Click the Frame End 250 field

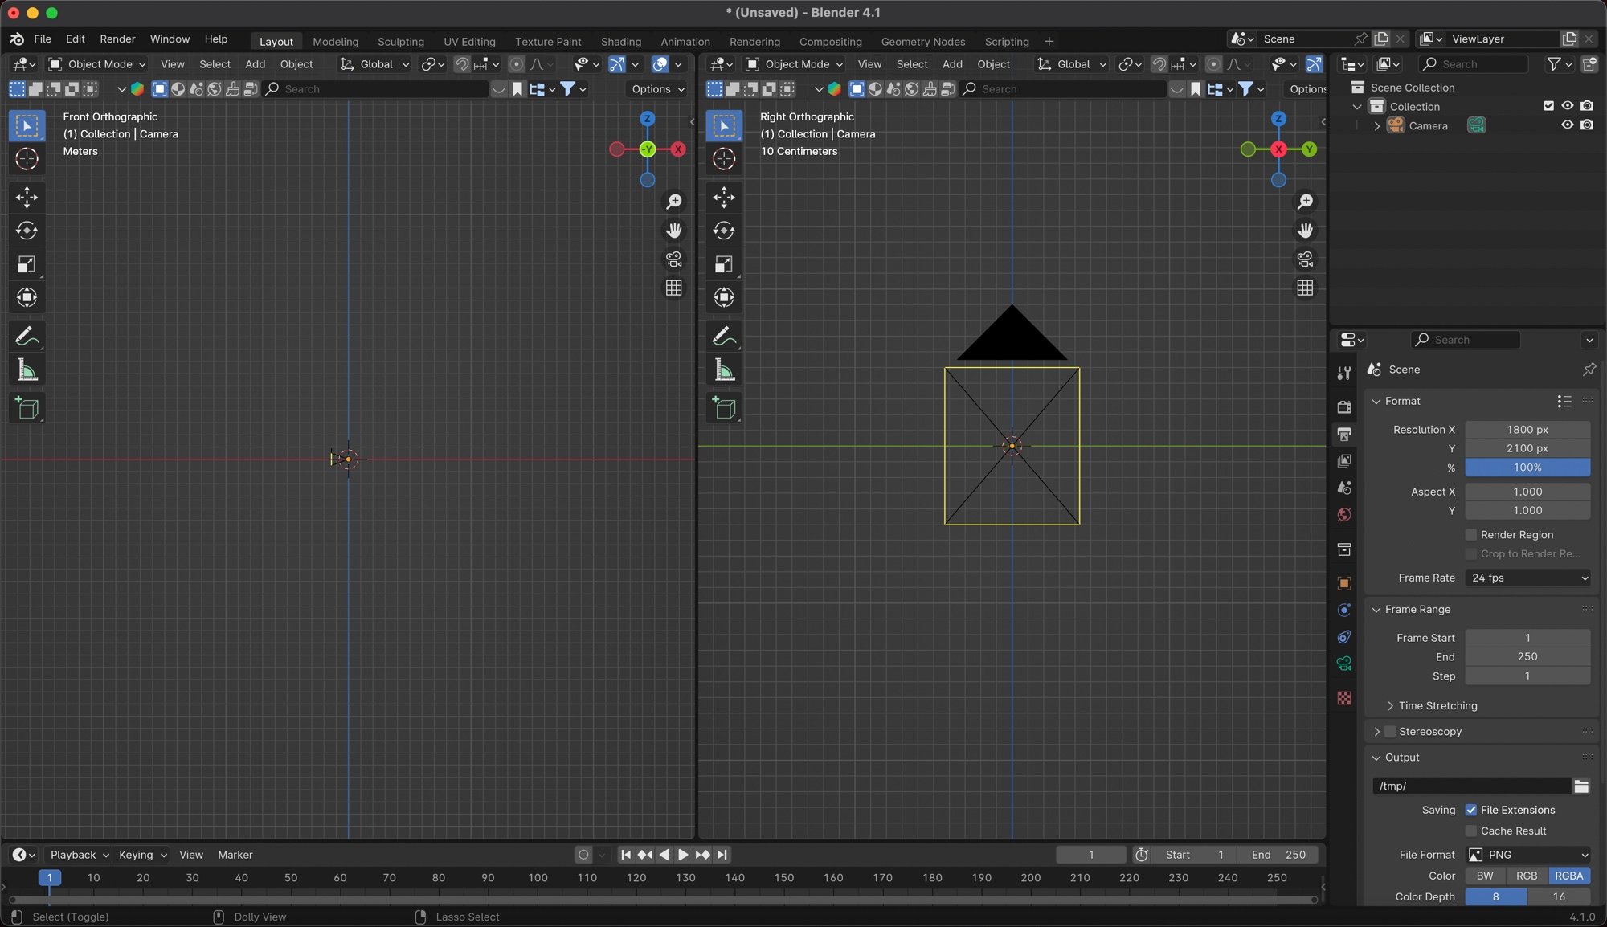tap(1527, 657)
